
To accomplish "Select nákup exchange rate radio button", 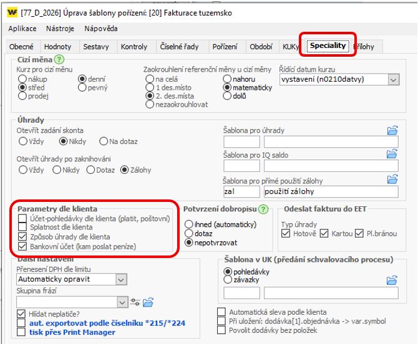I will pyautogui.click(x=23, y=79).
